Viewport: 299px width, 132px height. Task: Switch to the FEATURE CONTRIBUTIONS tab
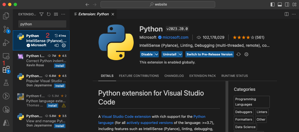pos(139,76)
